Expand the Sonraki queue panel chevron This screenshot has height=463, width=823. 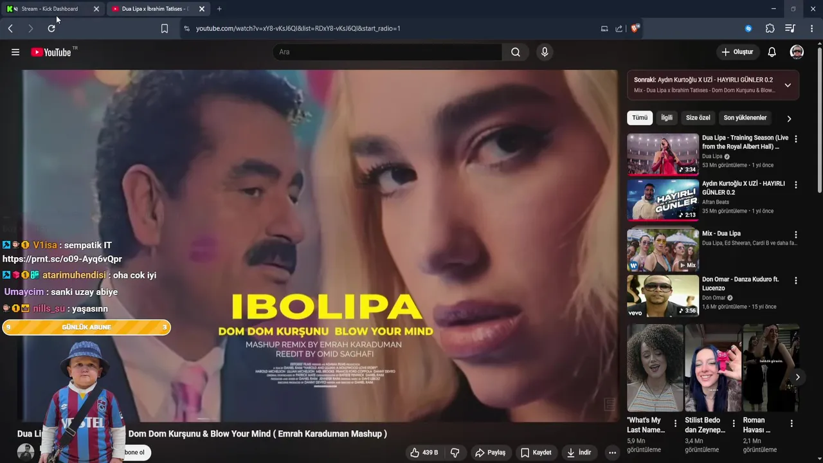click(788, 85)
